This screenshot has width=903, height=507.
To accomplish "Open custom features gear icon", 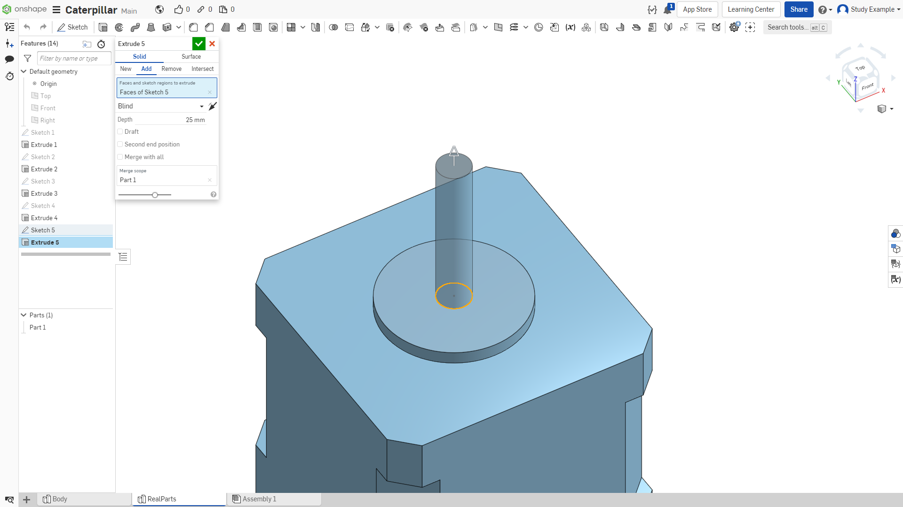I will tap(734, 27).
